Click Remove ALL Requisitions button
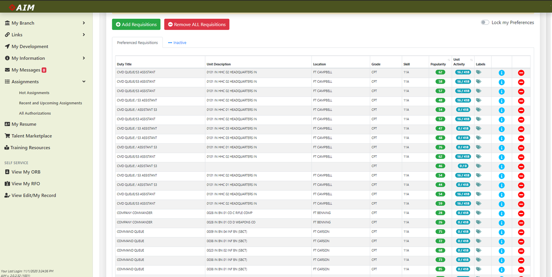Image resolution: width=552 pixels, height=277 pixels. pyautogui.click(x=196, y=24)
